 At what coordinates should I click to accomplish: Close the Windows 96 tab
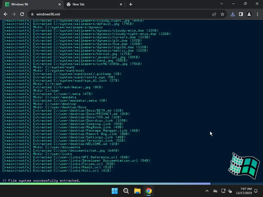coord(60,4)
